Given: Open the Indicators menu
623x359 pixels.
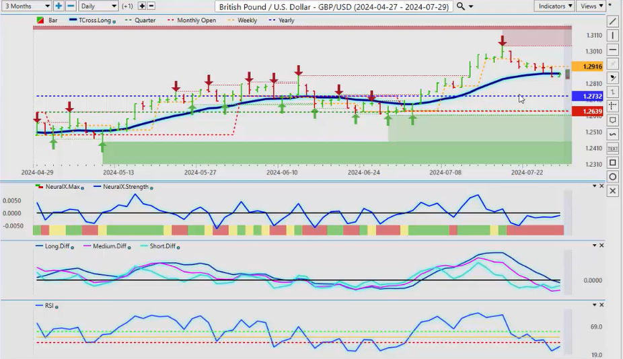Looking at the screenshot, I should pyautogui.click(x=556, y=6).
